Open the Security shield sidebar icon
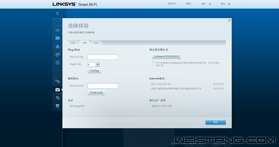 58,106
